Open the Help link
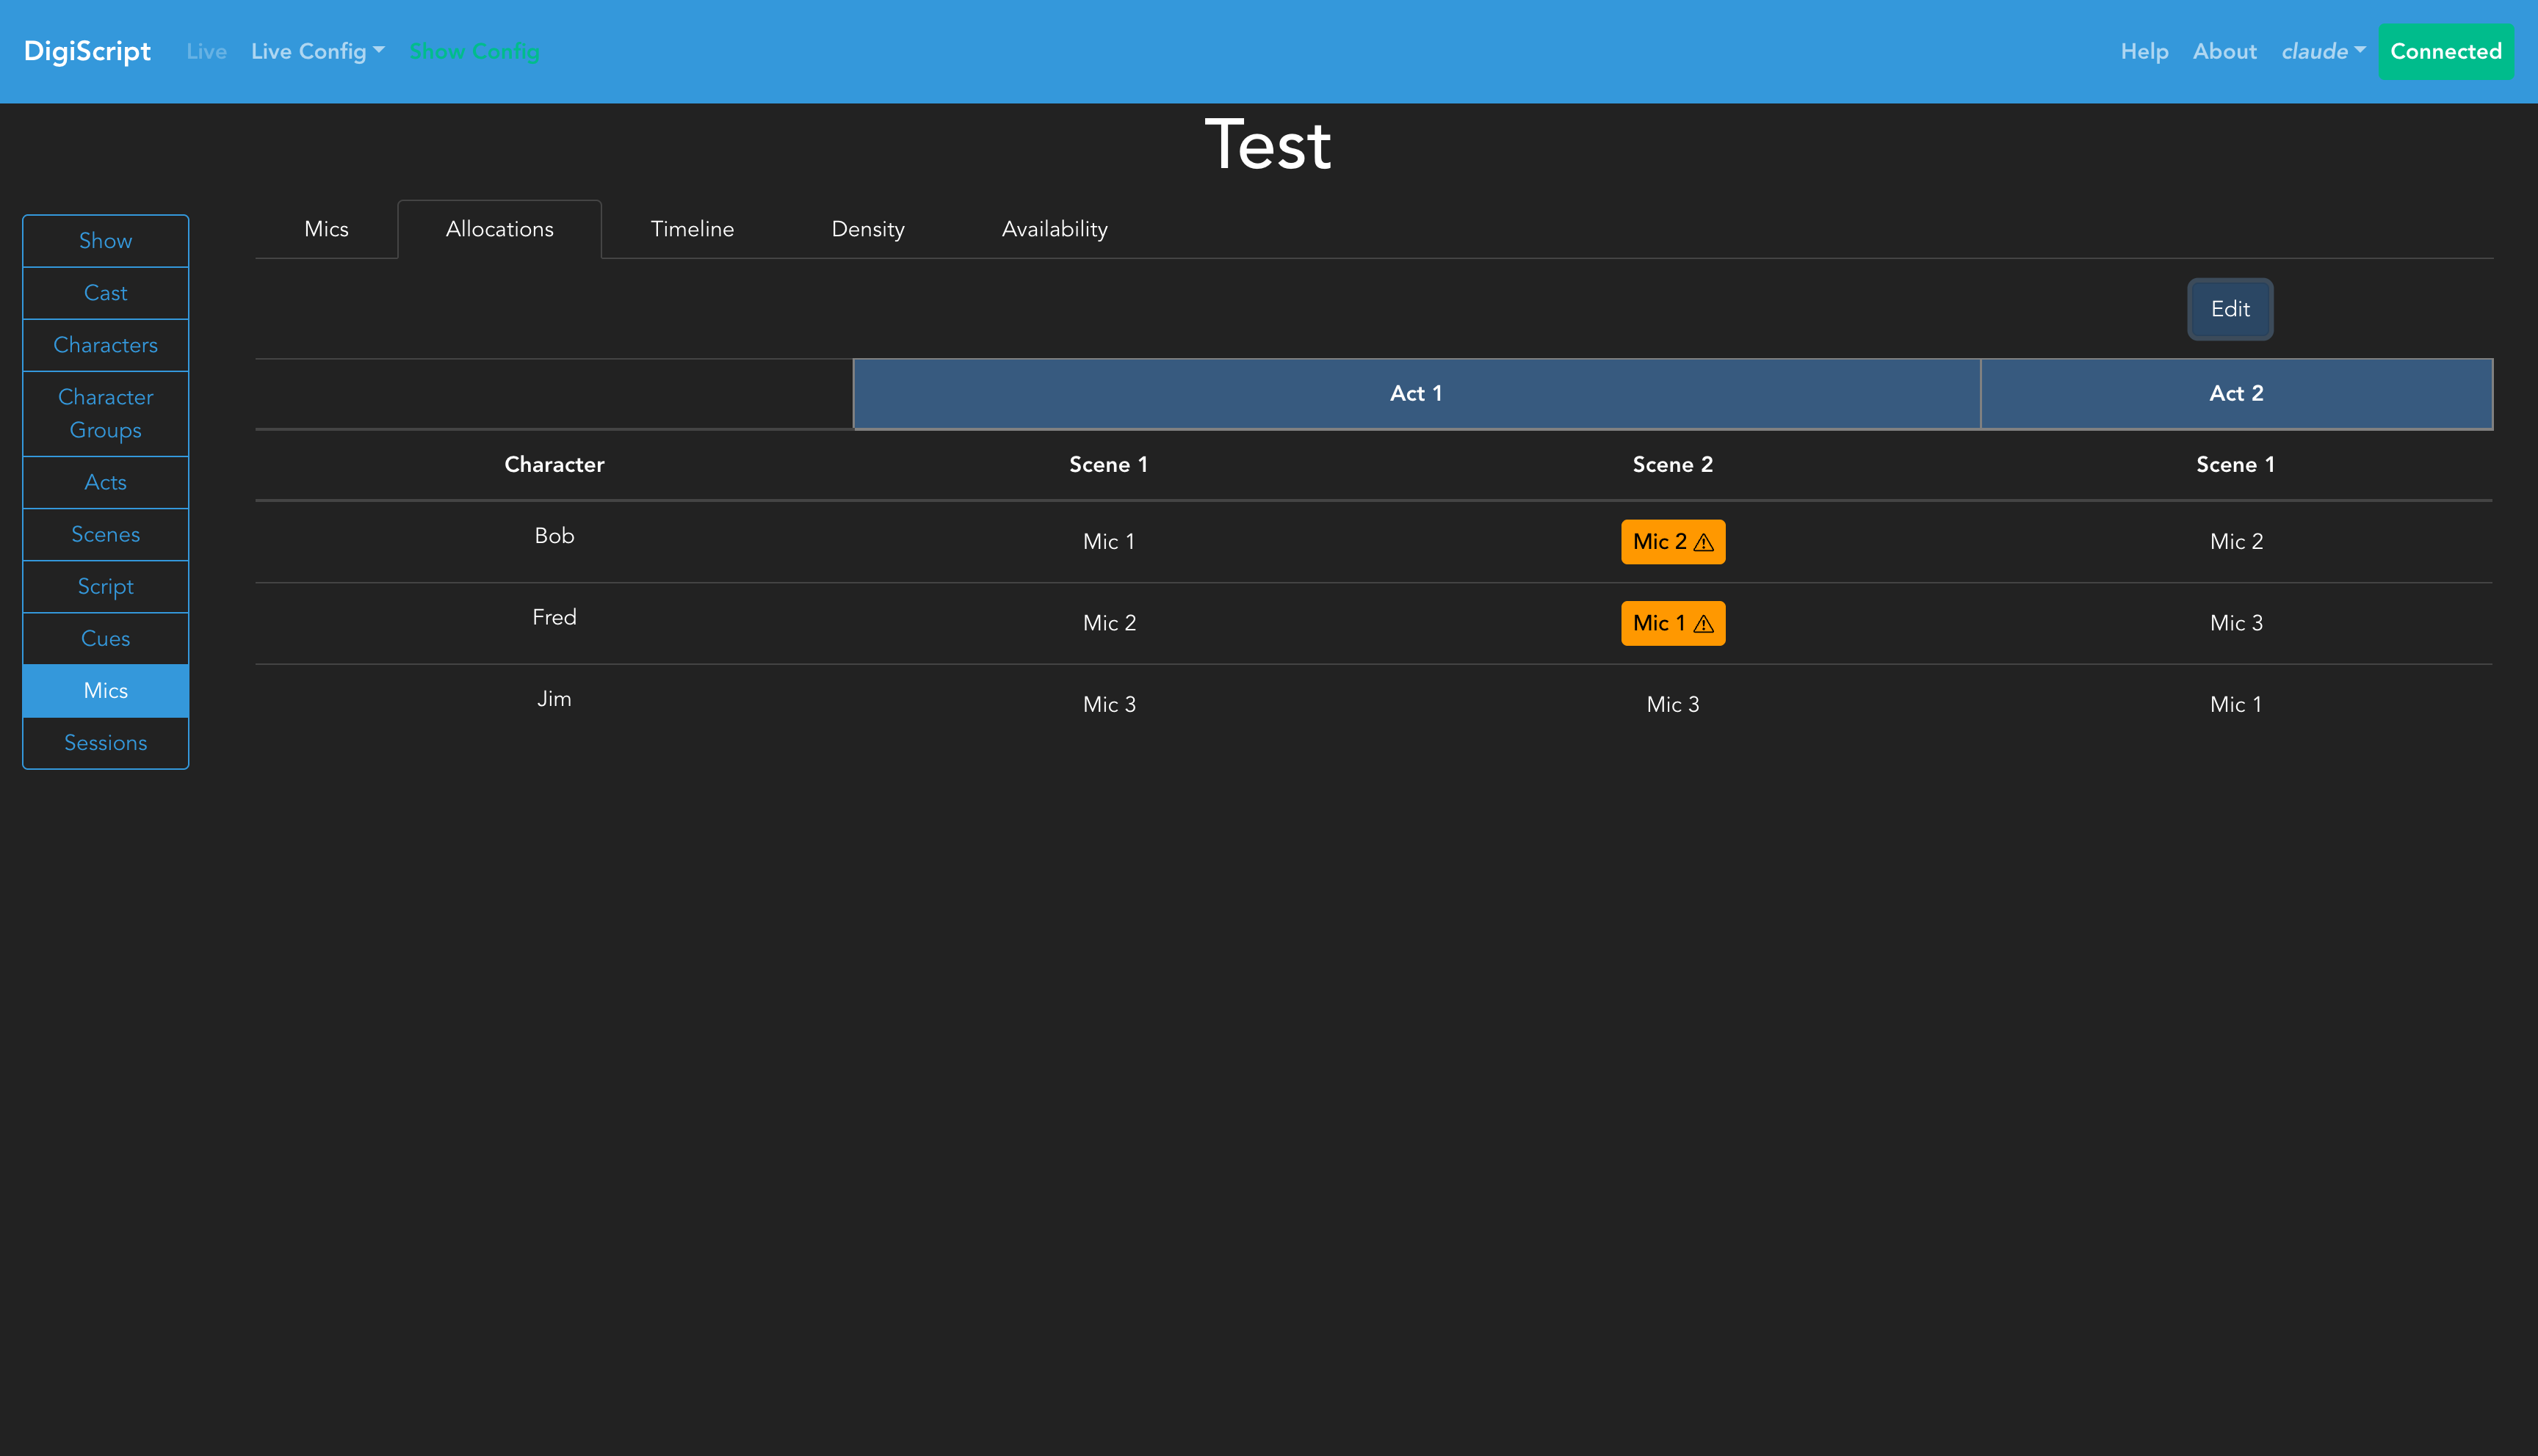This screenshot has width=2538, height=1456. (x=2144, y=51)
